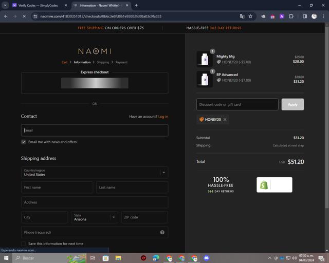Image resolution: width=329 pixels, height=263 pixels.
Task: Remove the HONEY20 discount code
Action: click(x=225, y=120)
